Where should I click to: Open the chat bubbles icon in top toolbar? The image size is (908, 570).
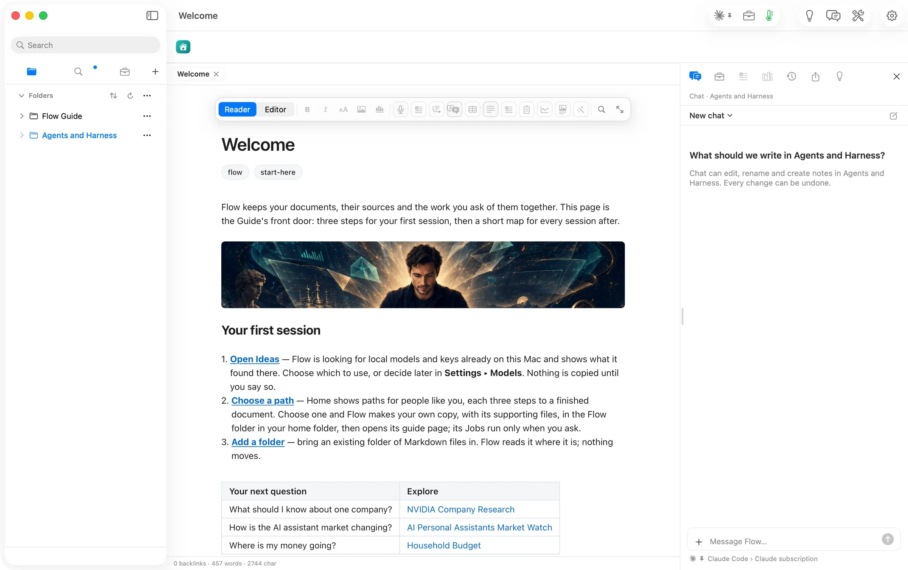pyautogui.click(x=833, y=16)
